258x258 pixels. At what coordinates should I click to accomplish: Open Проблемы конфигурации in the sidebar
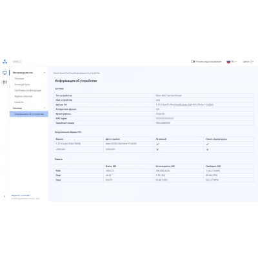pyautogui.click(x=28, y=90)
